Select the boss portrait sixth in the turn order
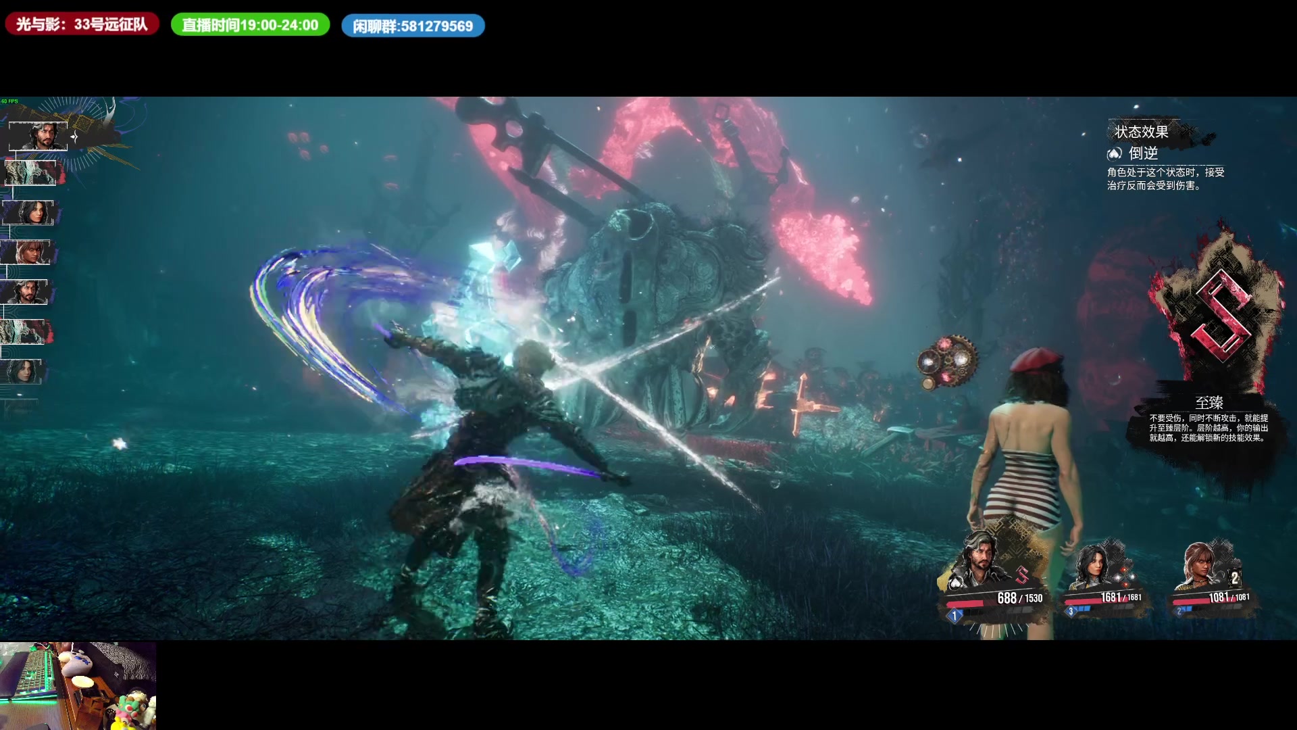The width and height of the screenshot is (1297, 730). tap(23, 332)
